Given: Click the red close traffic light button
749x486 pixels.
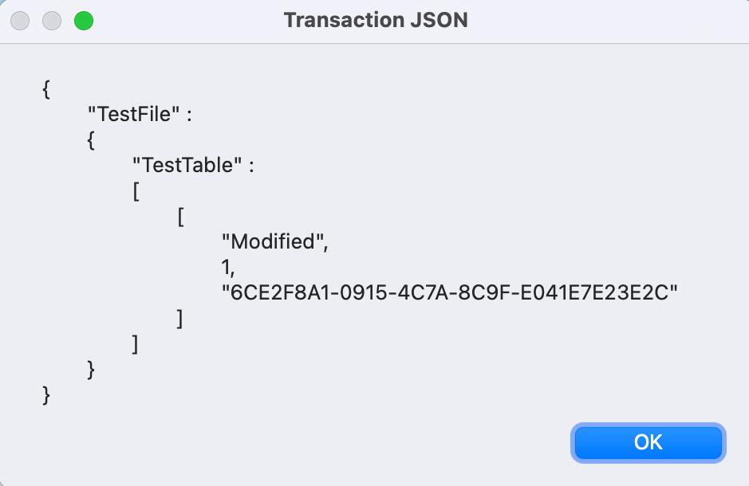Looking at the screenshot, I should click(19, 20).
